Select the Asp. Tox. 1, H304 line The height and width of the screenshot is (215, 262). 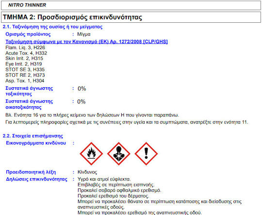click(x=25, y=81)
